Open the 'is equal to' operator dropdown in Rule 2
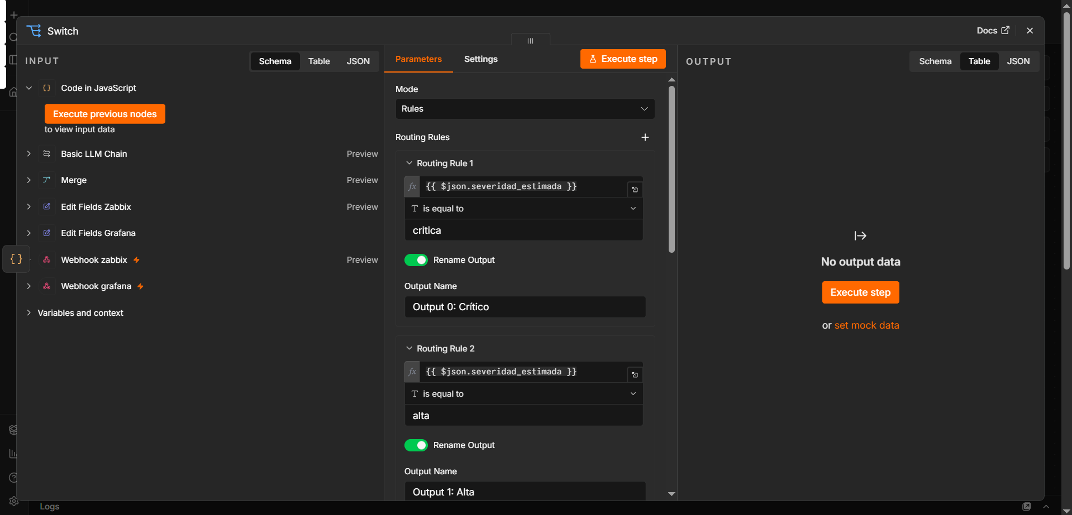The image size is (1072, 515). [x=523, y=394]
